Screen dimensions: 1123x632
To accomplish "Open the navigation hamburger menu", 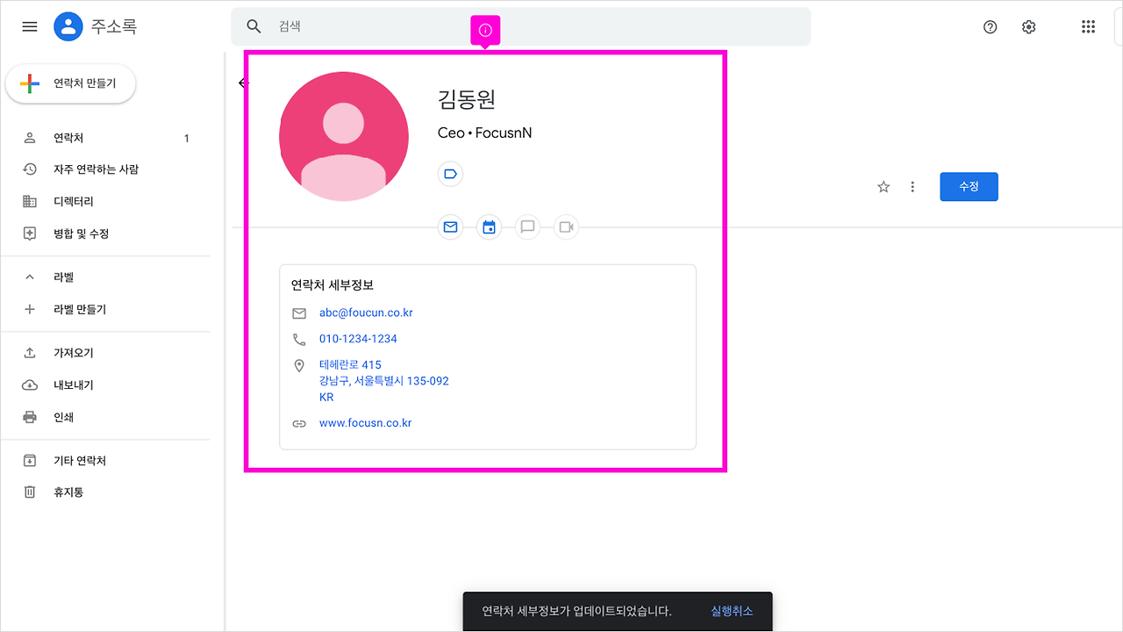I will [x=29, y=26].
